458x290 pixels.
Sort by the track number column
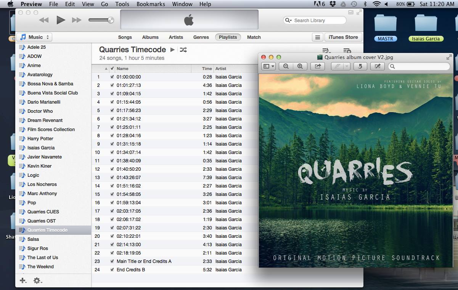100,69
